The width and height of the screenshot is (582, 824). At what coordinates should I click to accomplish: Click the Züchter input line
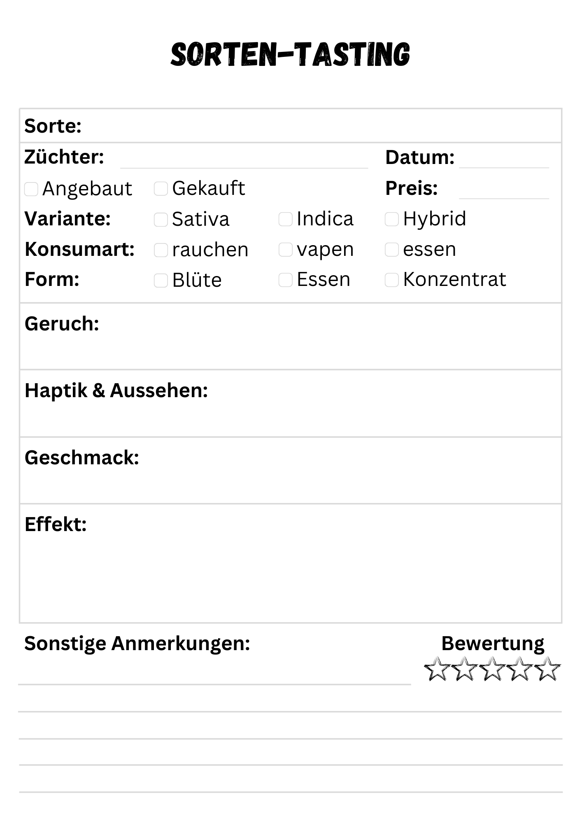point(244,161)
